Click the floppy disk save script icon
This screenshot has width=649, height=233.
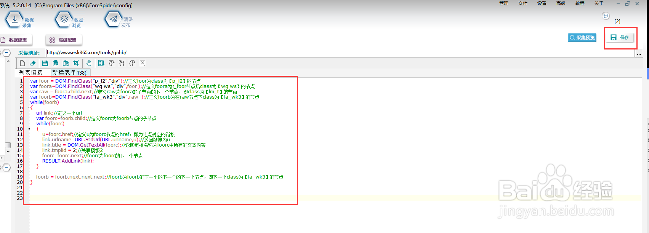[x=45, y=63]
